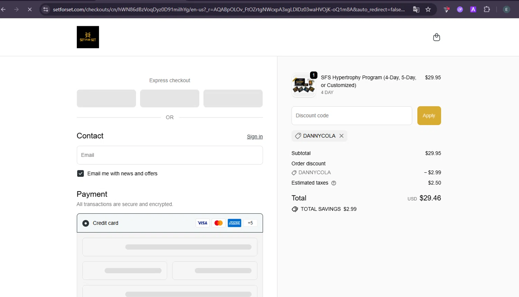This screenshot has width=519, height=297.
Task: Open the shopping bag cart icon
Action: pos(436,37)
